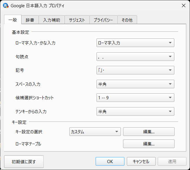The height and width of the screenshot is (170, 190).
Task: Click the 基本設定 section heading
Action: coord(21,32)
